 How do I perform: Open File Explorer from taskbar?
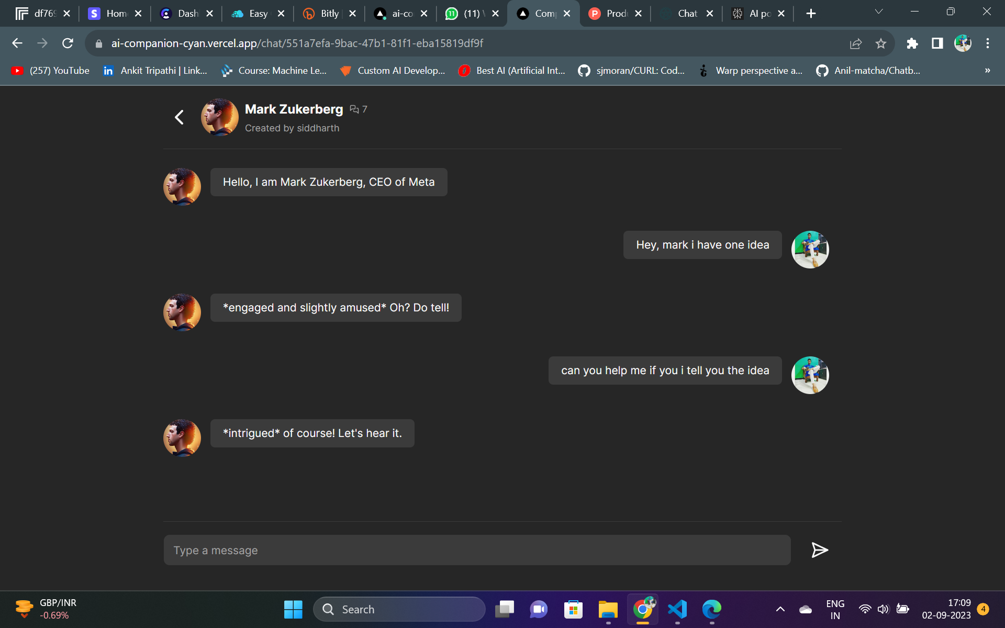[x=608, y=609]
